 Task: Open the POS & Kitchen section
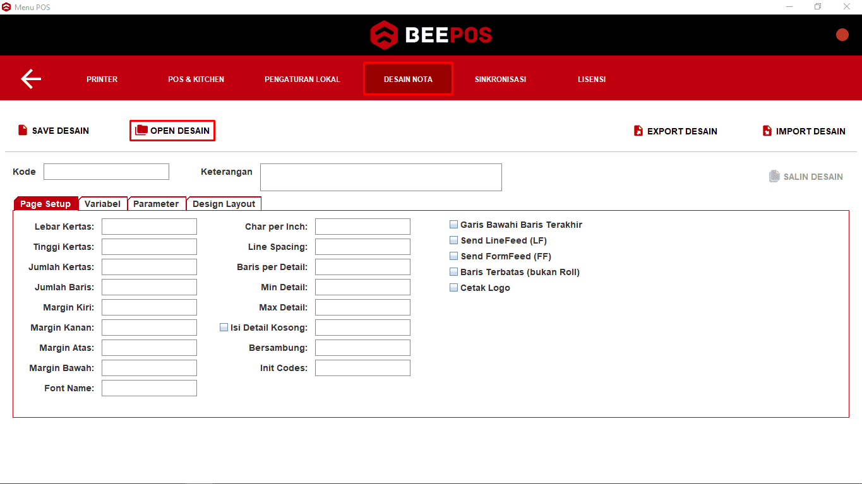pyautogui.click(x=196, y=80)
